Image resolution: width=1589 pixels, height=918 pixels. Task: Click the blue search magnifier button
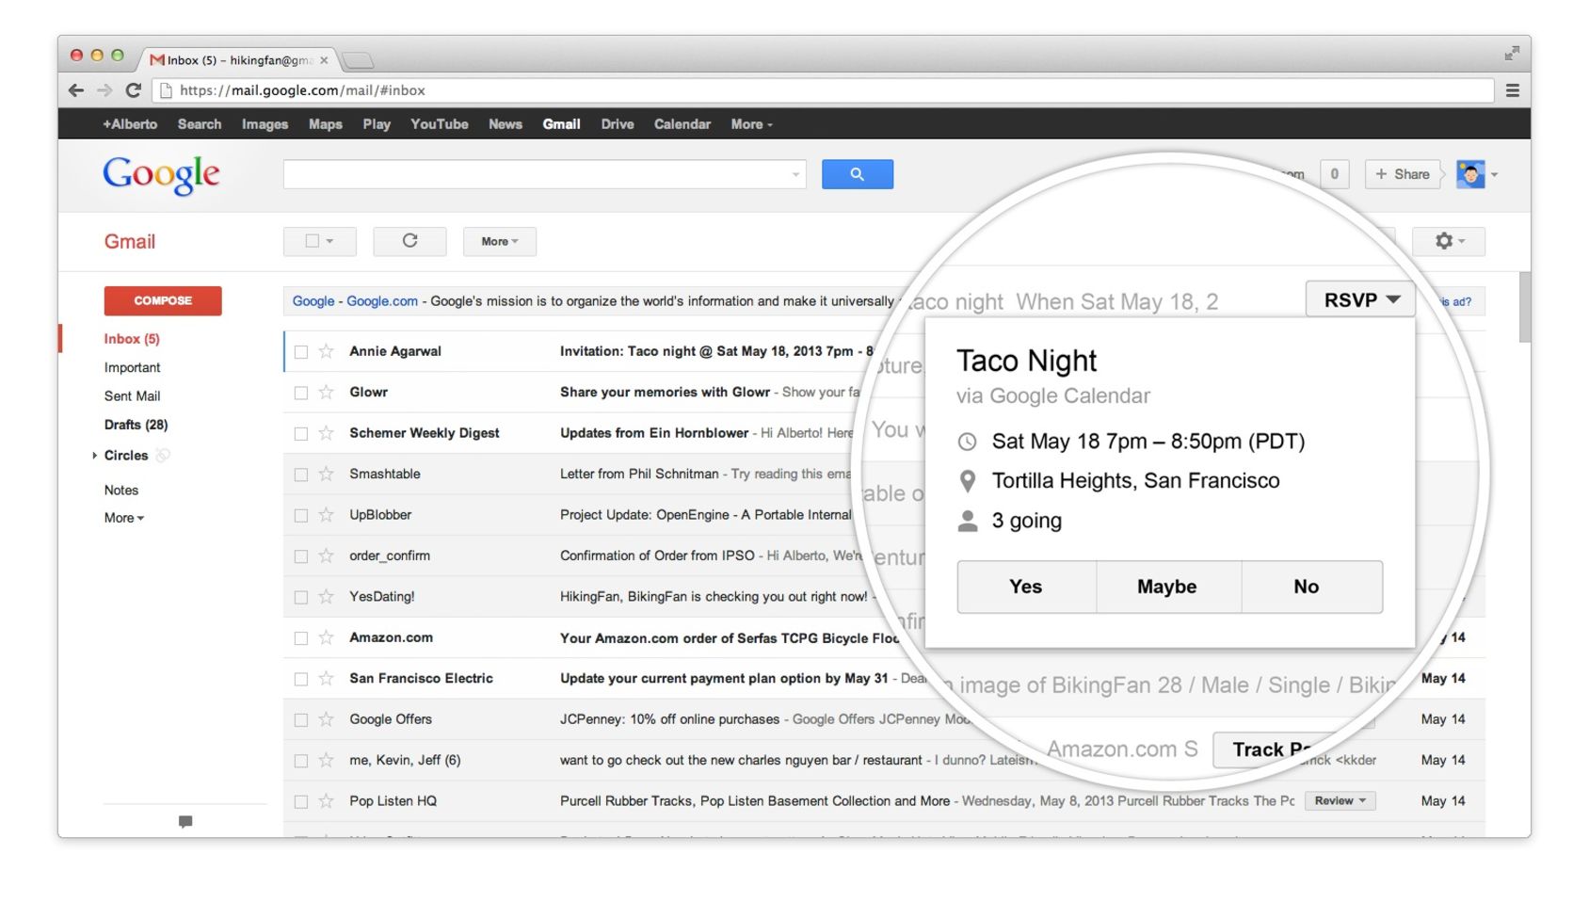pyautogui.click(x=857, y=174)
